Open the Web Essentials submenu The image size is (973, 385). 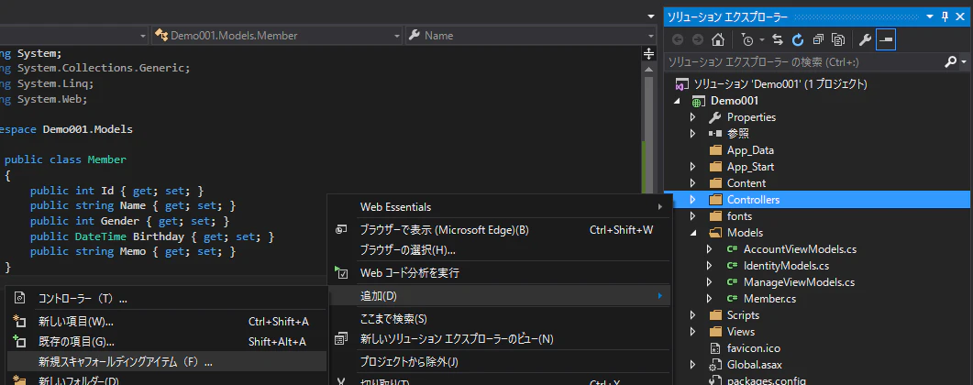tap(500, 206)
